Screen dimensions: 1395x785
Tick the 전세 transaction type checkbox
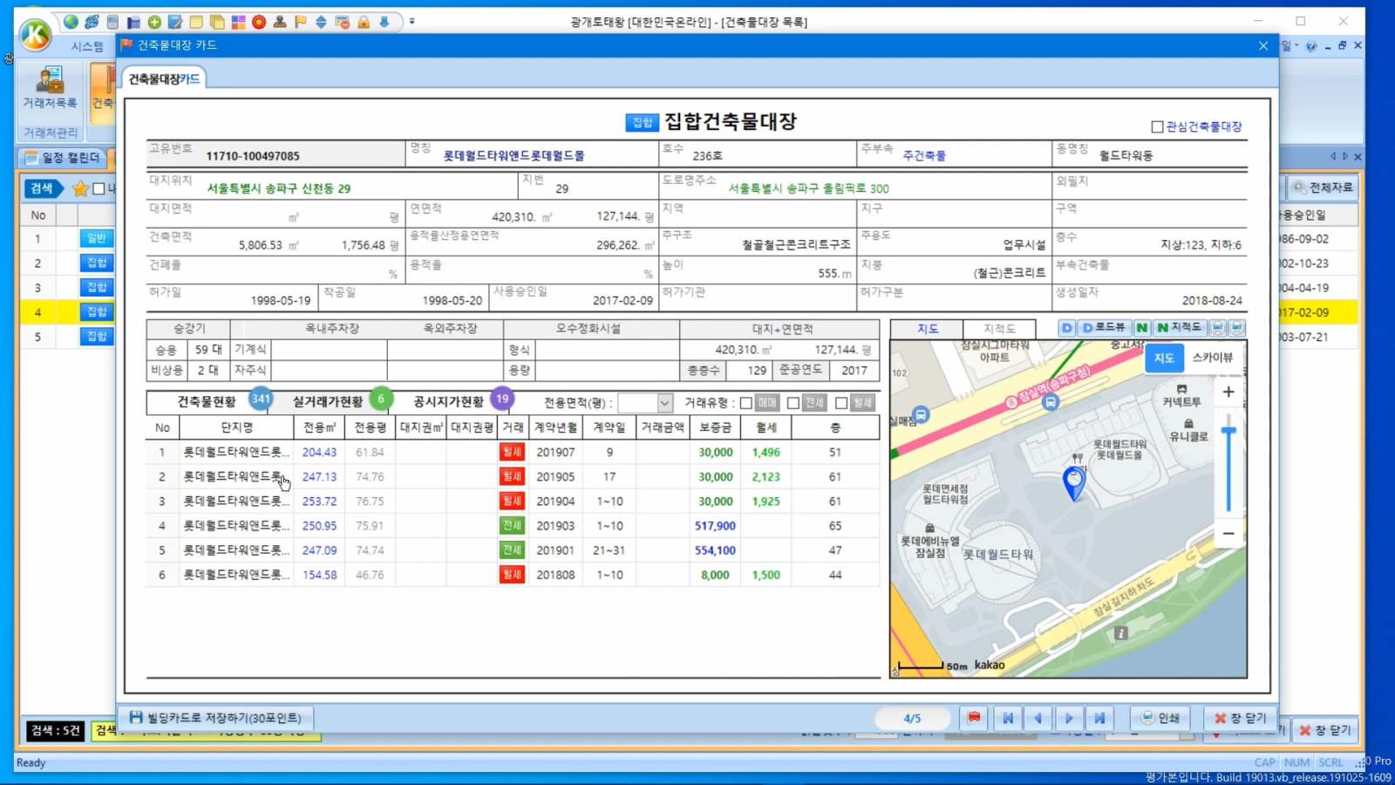pyautogui.click(x=793, y=403)
